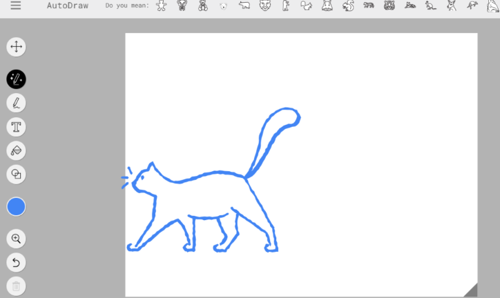Activate the AutoDraw magic pencil tool
The height and width of the screenshot is (298, 500).
click(17, 79)
